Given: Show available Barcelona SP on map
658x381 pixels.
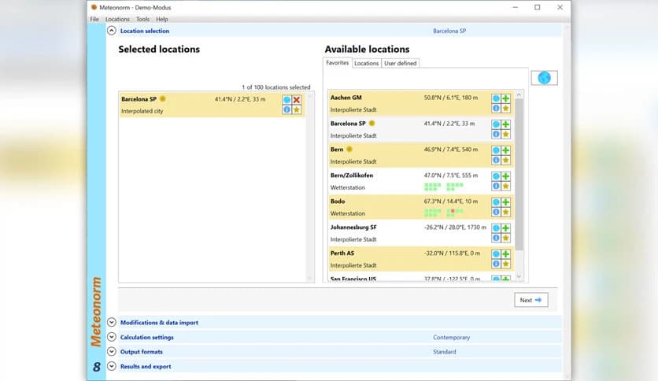Looking at the screenshot, I should pos(496,124).
